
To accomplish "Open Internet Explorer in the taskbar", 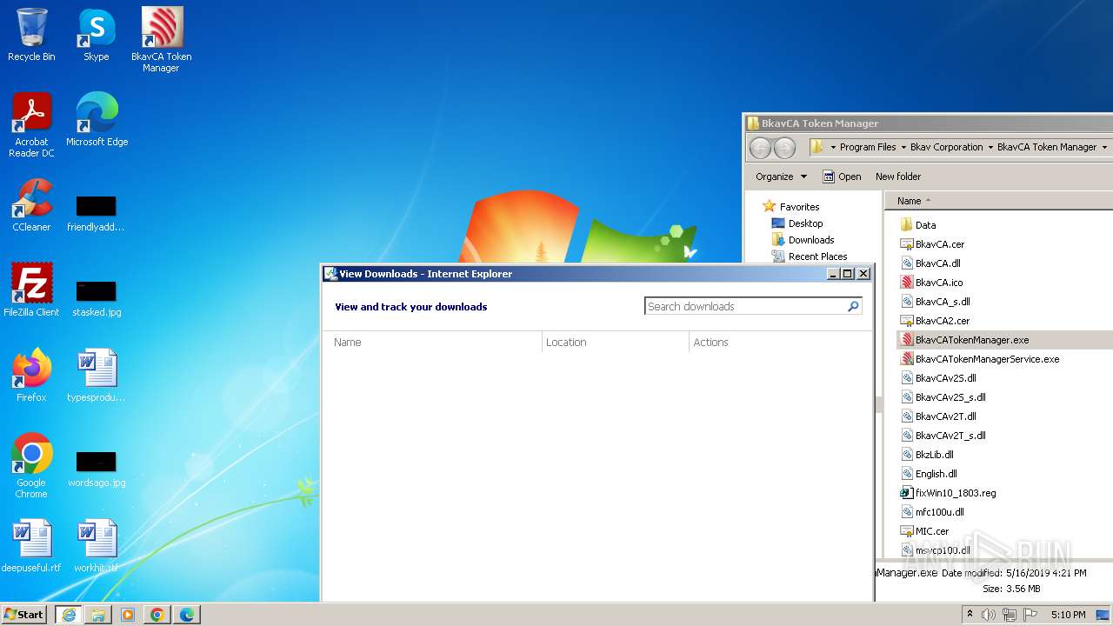I will [69, 615].
